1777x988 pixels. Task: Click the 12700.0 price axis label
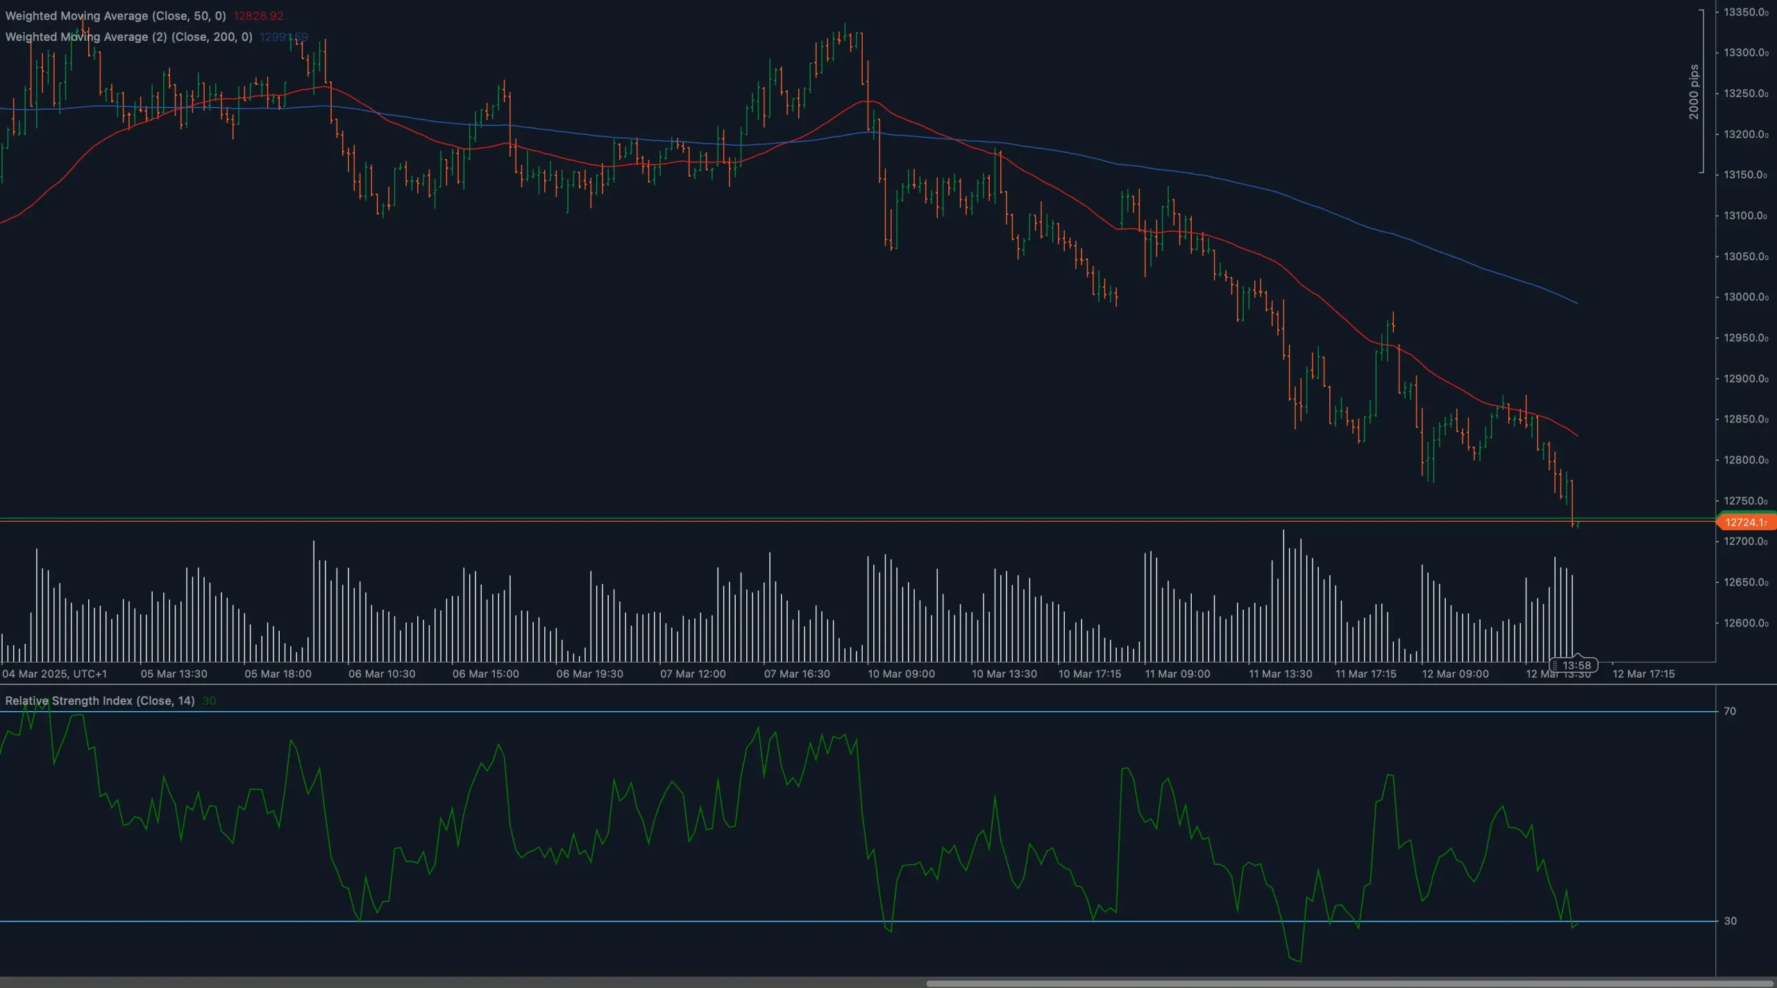(1746, 541)
